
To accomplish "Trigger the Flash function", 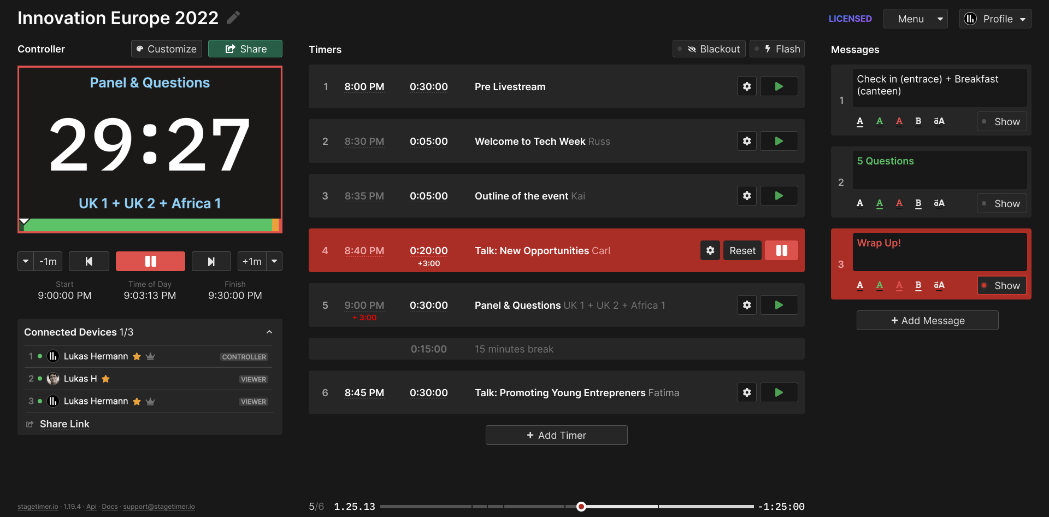I will pos(777,49).
